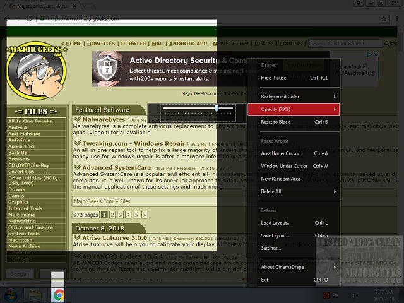Open the Malwarebytes title link
This screenshot has height=303, width=404.
(x=104, y=119)
